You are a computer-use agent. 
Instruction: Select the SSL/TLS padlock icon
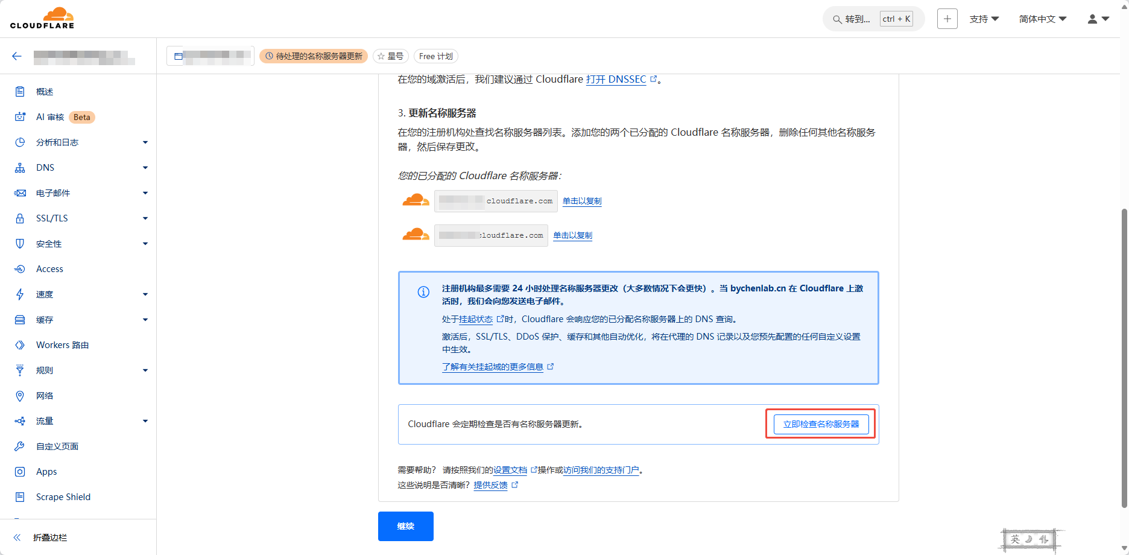coord(20,218)
